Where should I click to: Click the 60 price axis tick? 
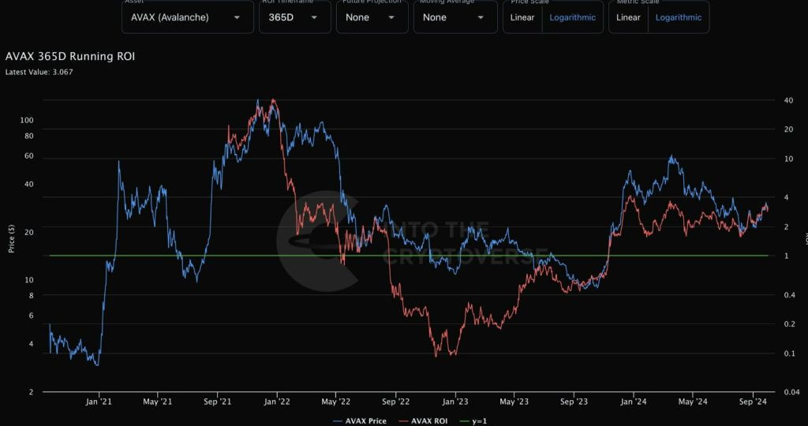(x=29, y=156)
